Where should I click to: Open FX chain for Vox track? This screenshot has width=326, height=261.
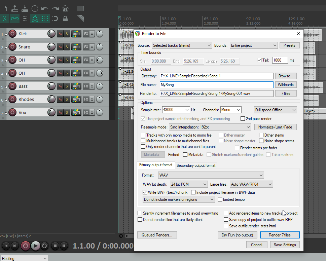(x=86, y=112)
